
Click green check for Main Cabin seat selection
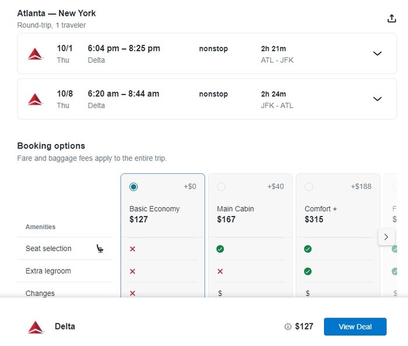[x=220, y=249]
